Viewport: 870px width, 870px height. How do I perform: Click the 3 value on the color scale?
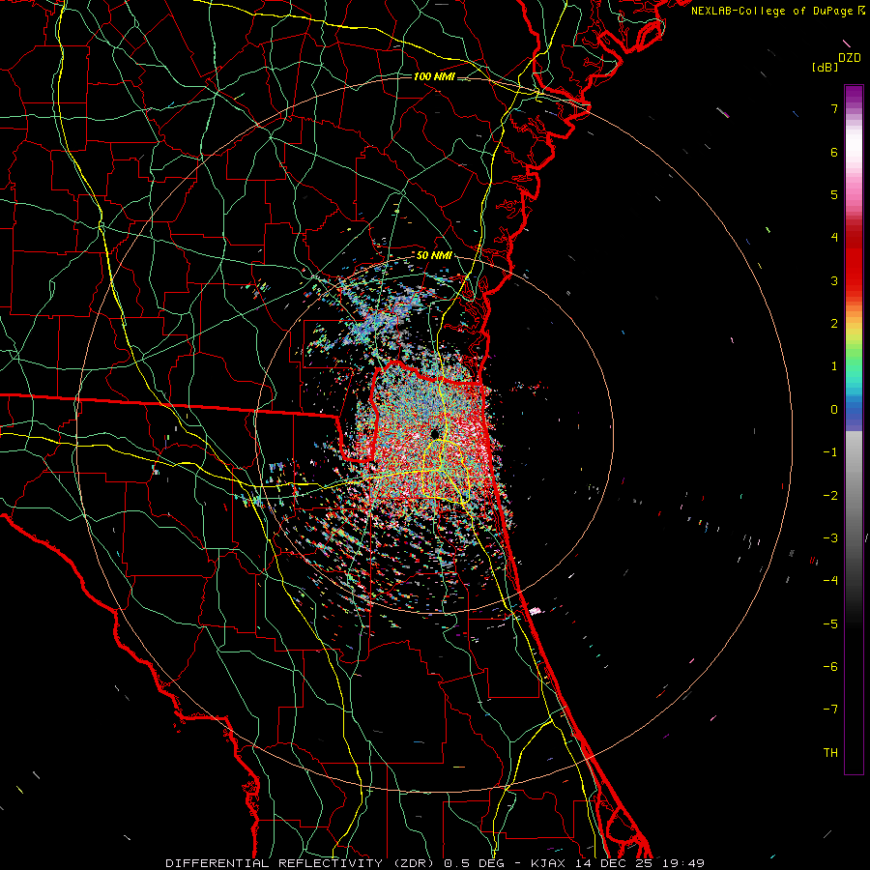[x=834, y=280]
